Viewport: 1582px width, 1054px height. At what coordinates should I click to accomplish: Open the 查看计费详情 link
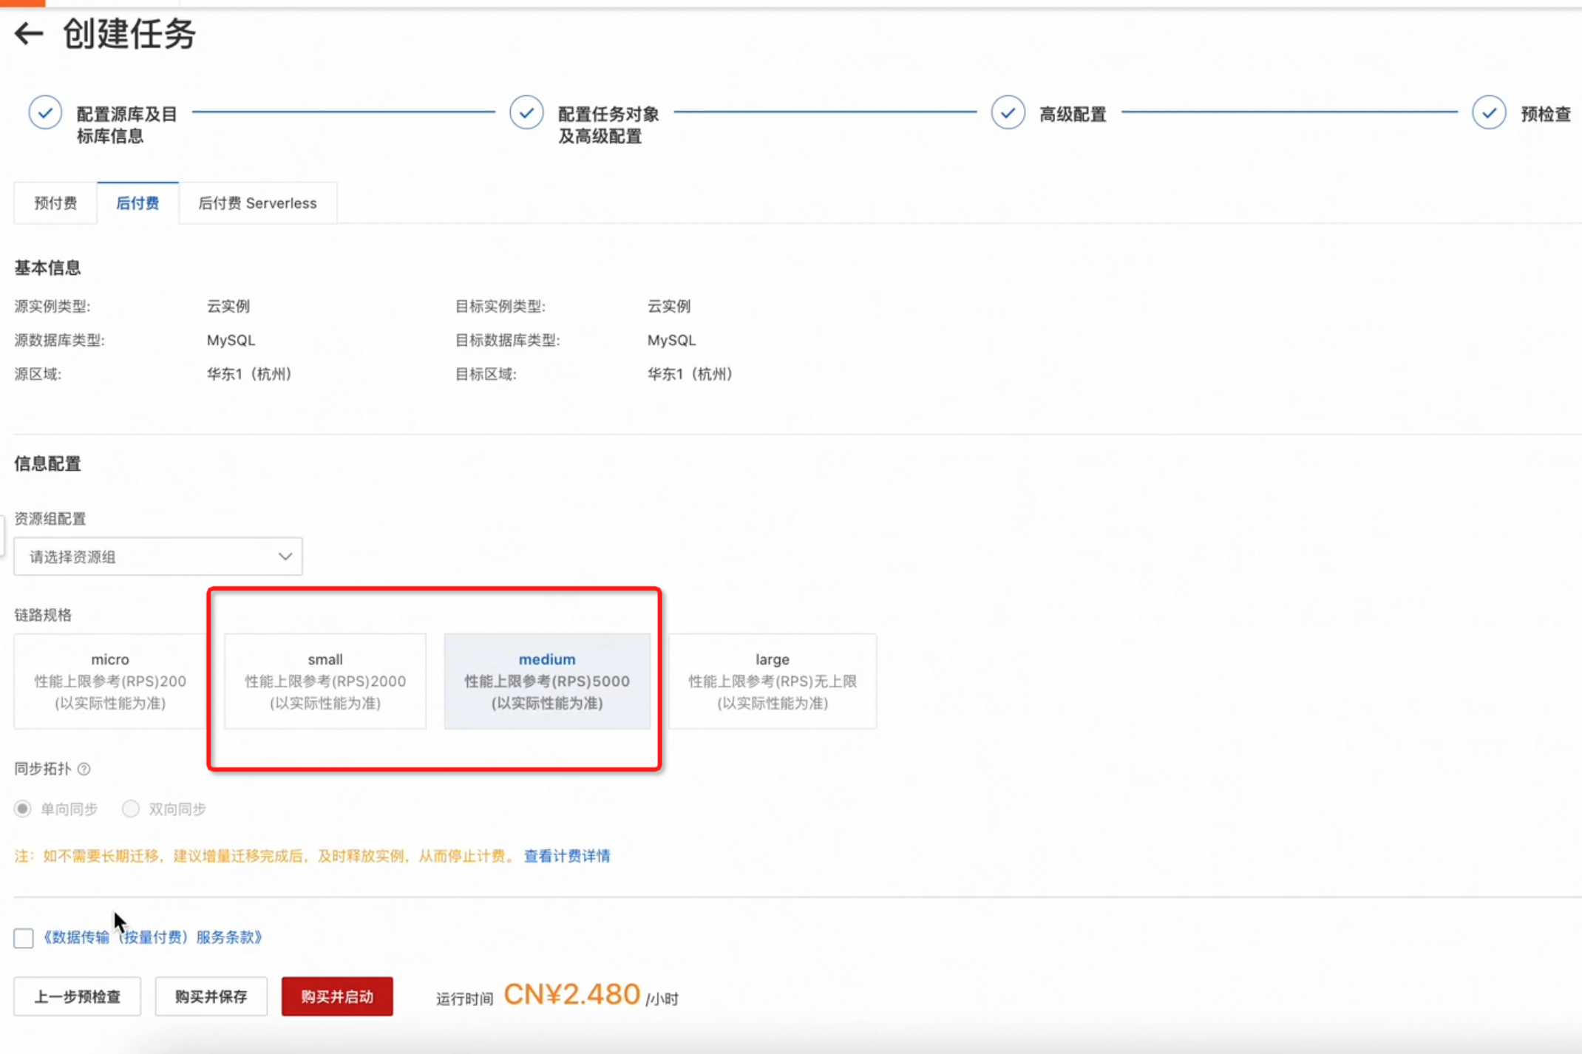pyautogui.click(x=567, y=856)
